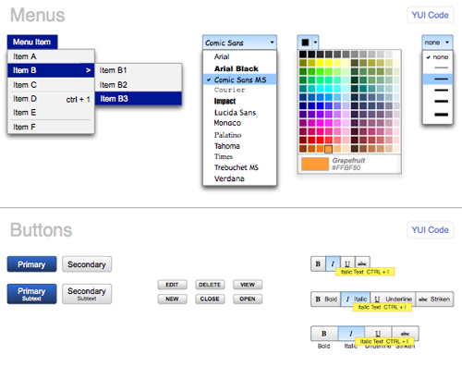Pick the outlined Grapefruit swatch in the palette

tap(329, 149)
